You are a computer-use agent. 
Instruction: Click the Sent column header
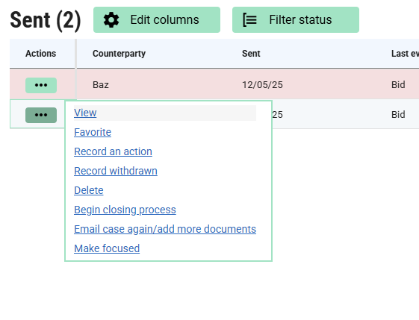[x=251, y=54]
